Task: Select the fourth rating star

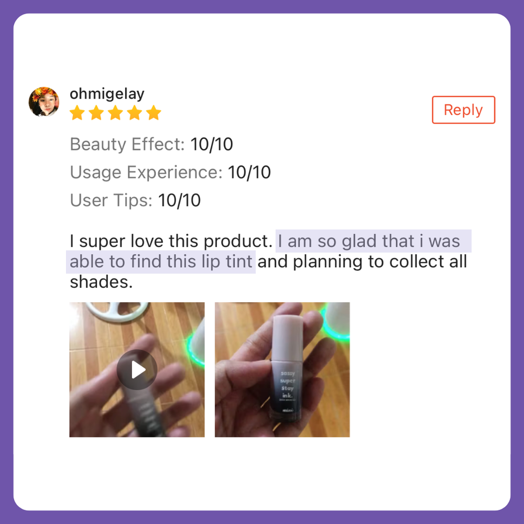Action: (x=135, y=113)
